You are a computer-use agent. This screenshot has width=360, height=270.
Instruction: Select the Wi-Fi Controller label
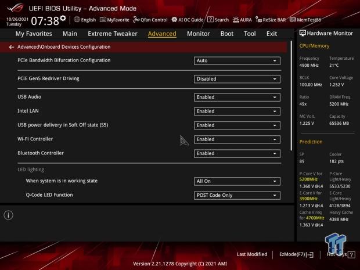[x=35, y=139]
